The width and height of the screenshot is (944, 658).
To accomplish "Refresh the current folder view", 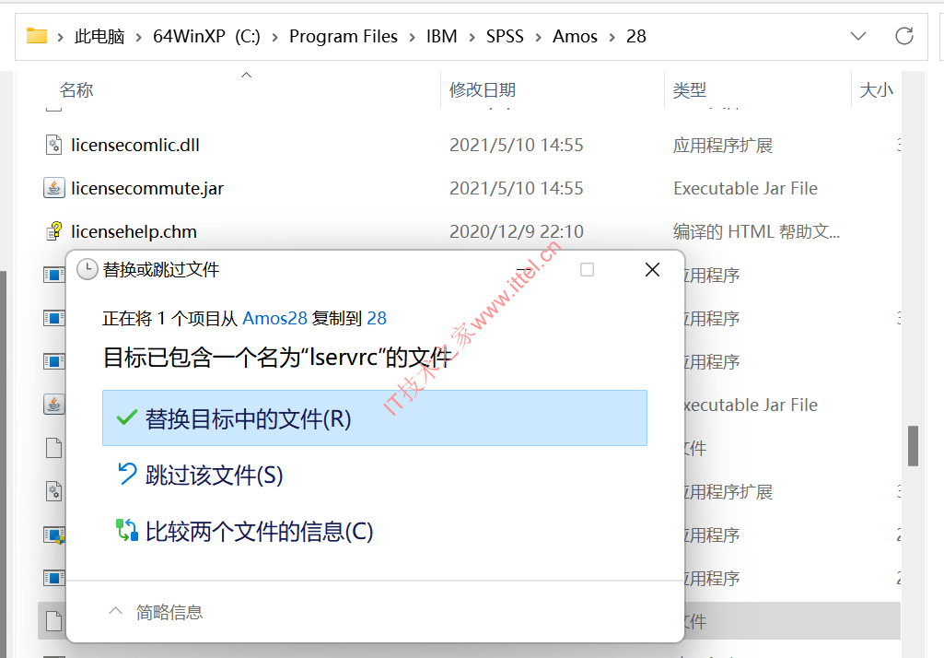I will (903, 36).
